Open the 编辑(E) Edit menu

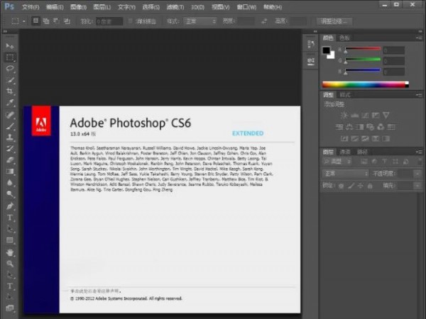(x=55, y=7)
